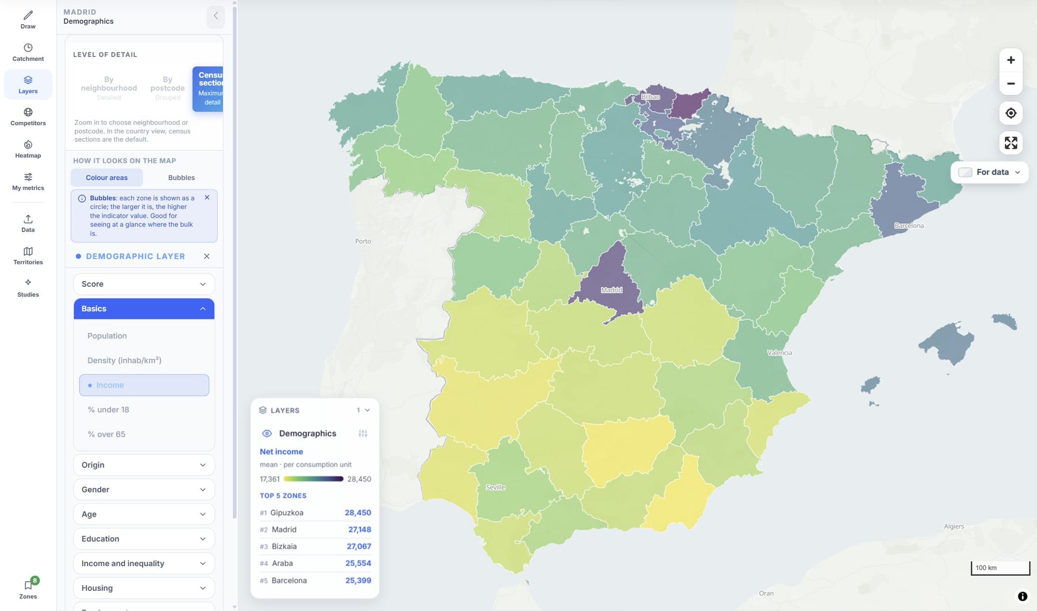Toggle Demographics layer visibility eye

coord(267,433)
